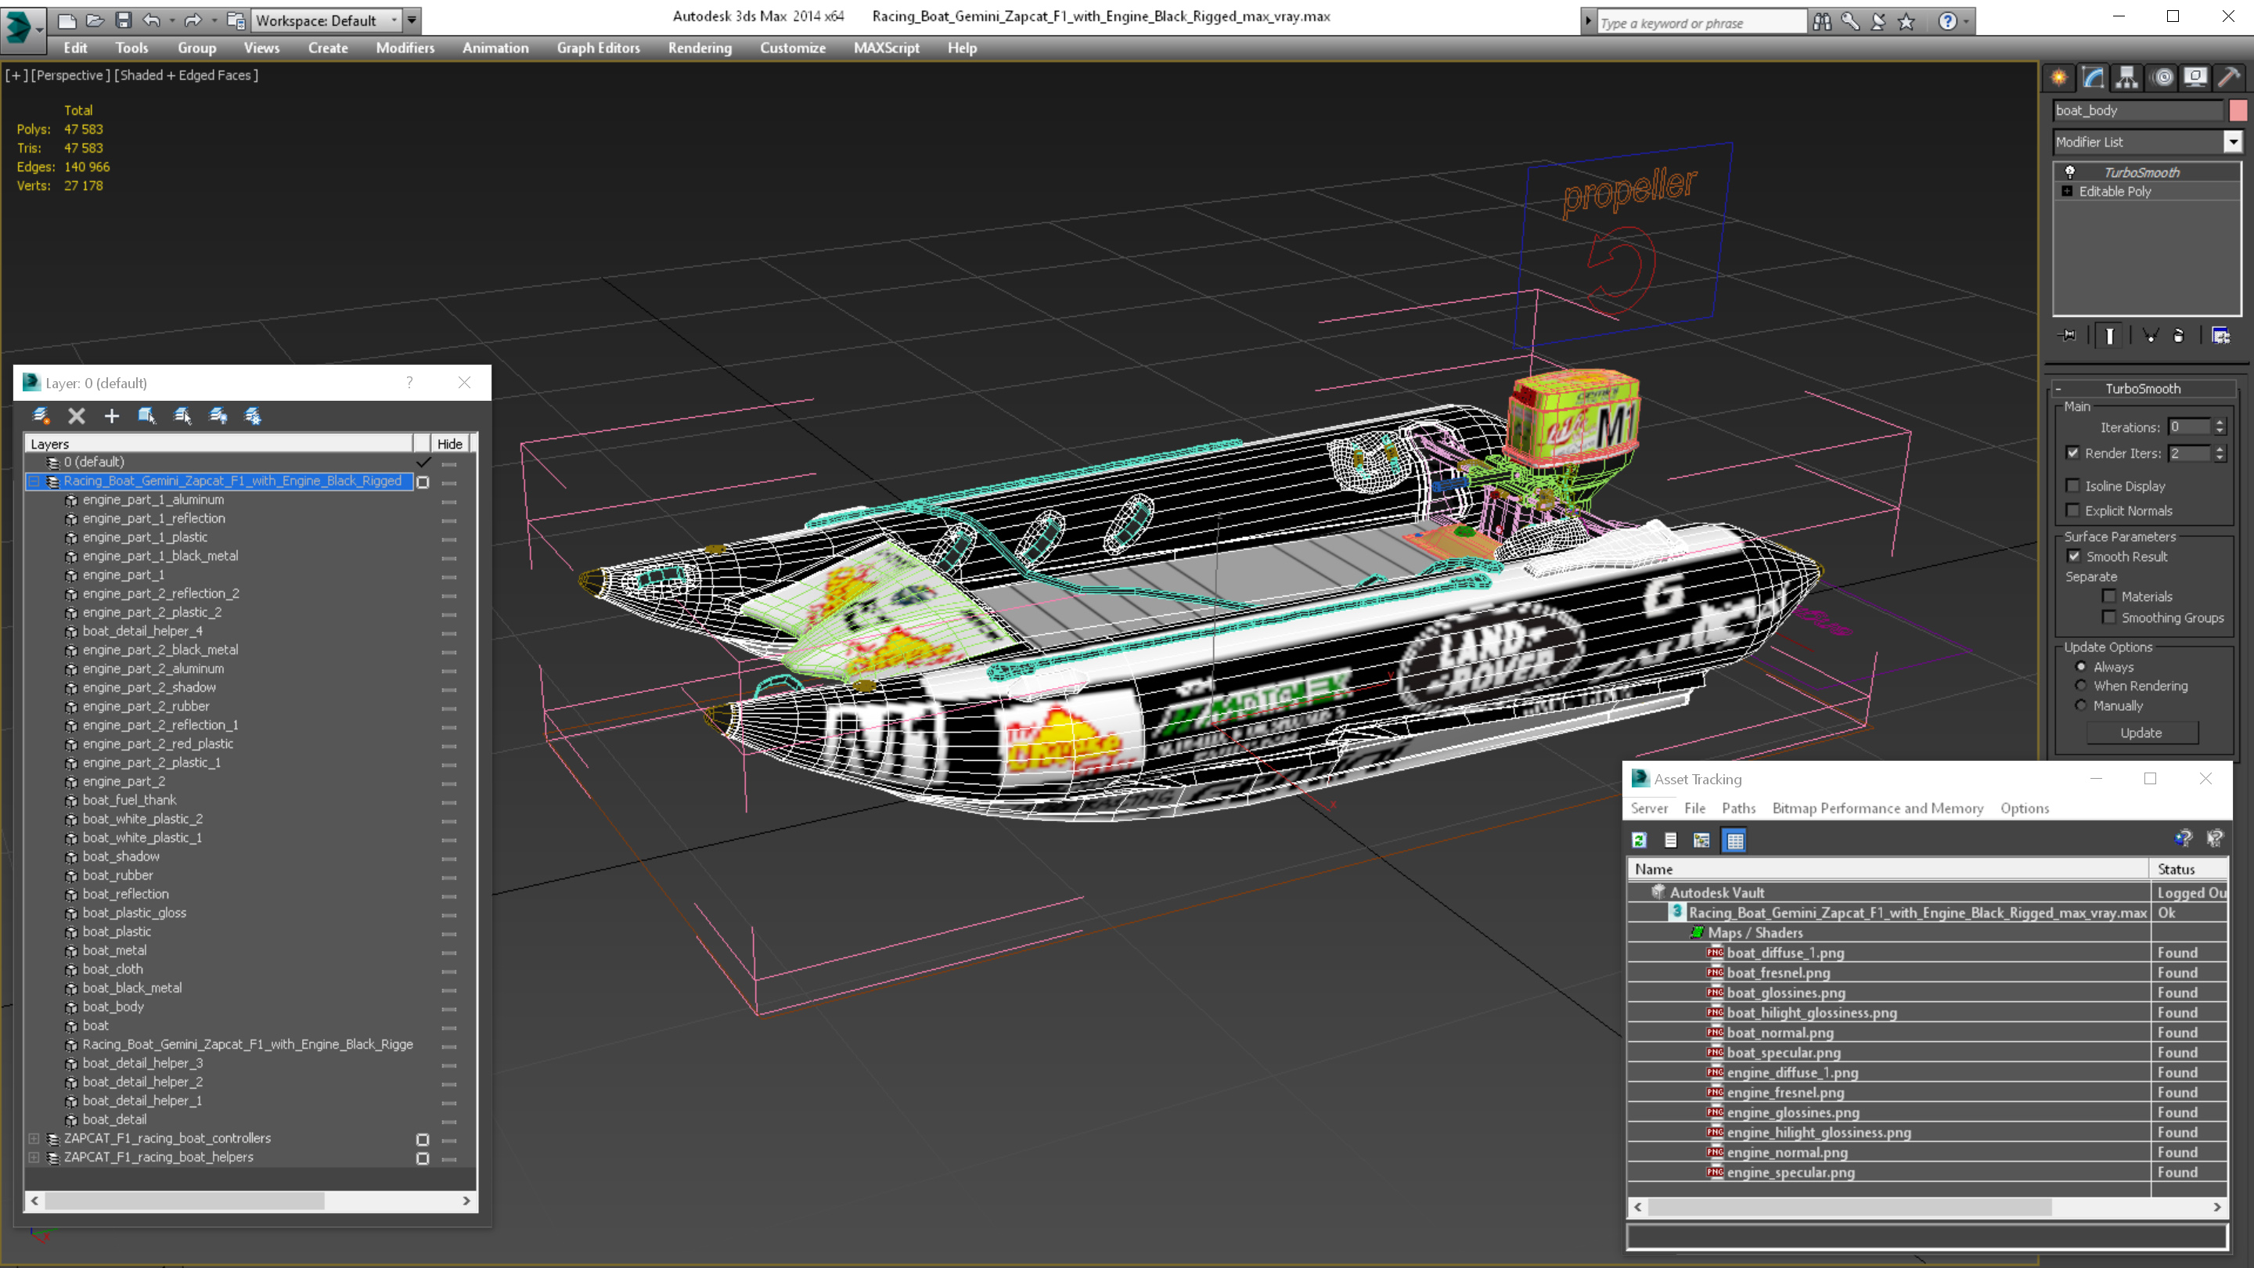Click the [Perspective] viewport label
Viewport: 2254px width, 1268px height.
pos(71,75)
